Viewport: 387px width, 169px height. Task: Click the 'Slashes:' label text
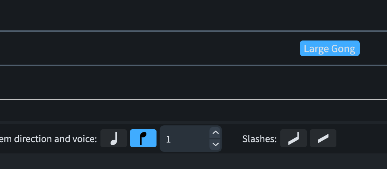(x=259, y=139)
